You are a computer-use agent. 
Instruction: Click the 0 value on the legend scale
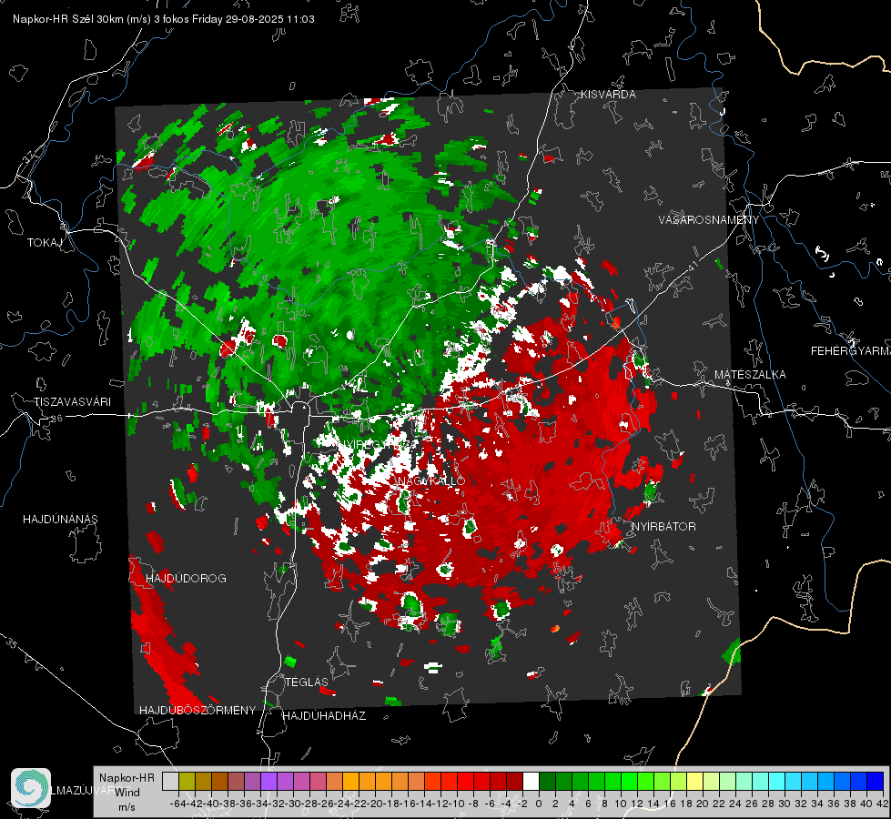click(x=539, y=804)
